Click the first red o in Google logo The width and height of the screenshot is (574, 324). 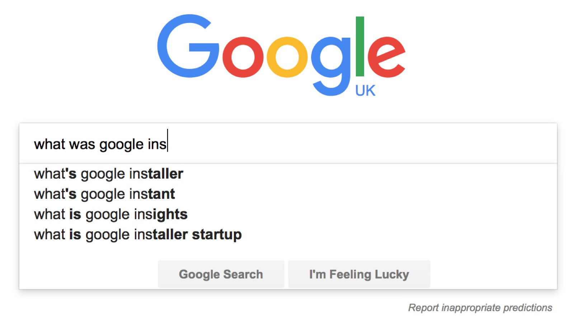pyautogui.click(x=243, y=57)
